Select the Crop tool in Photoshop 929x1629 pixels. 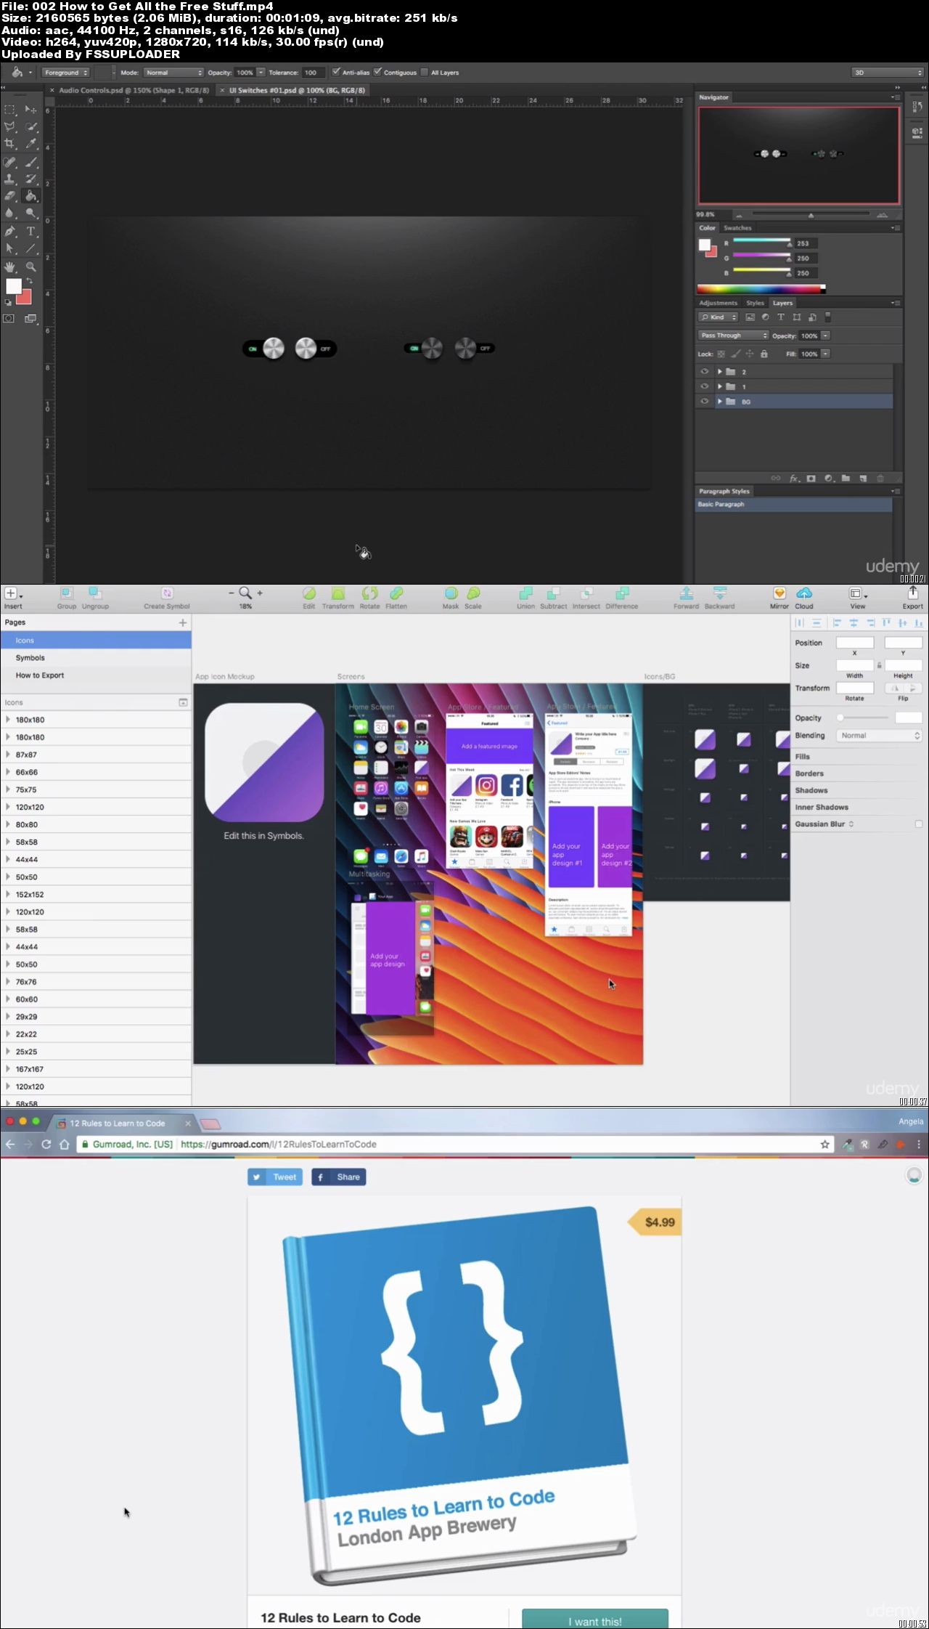coord(10,144)
